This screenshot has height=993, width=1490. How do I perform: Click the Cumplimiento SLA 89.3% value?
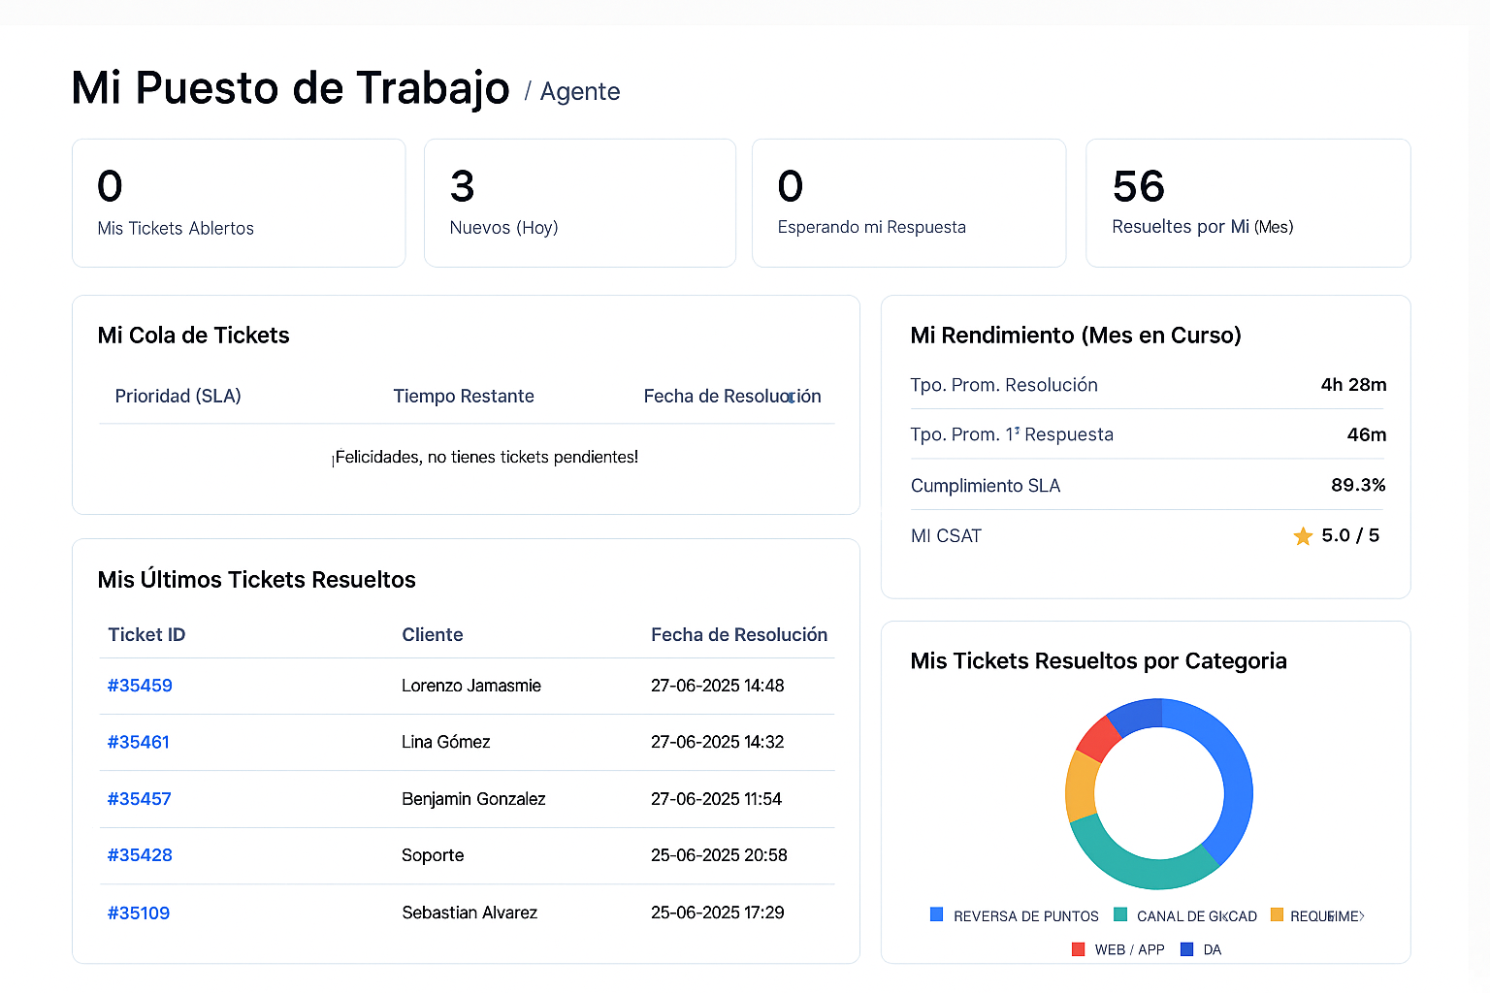(x=1358, y=485)
